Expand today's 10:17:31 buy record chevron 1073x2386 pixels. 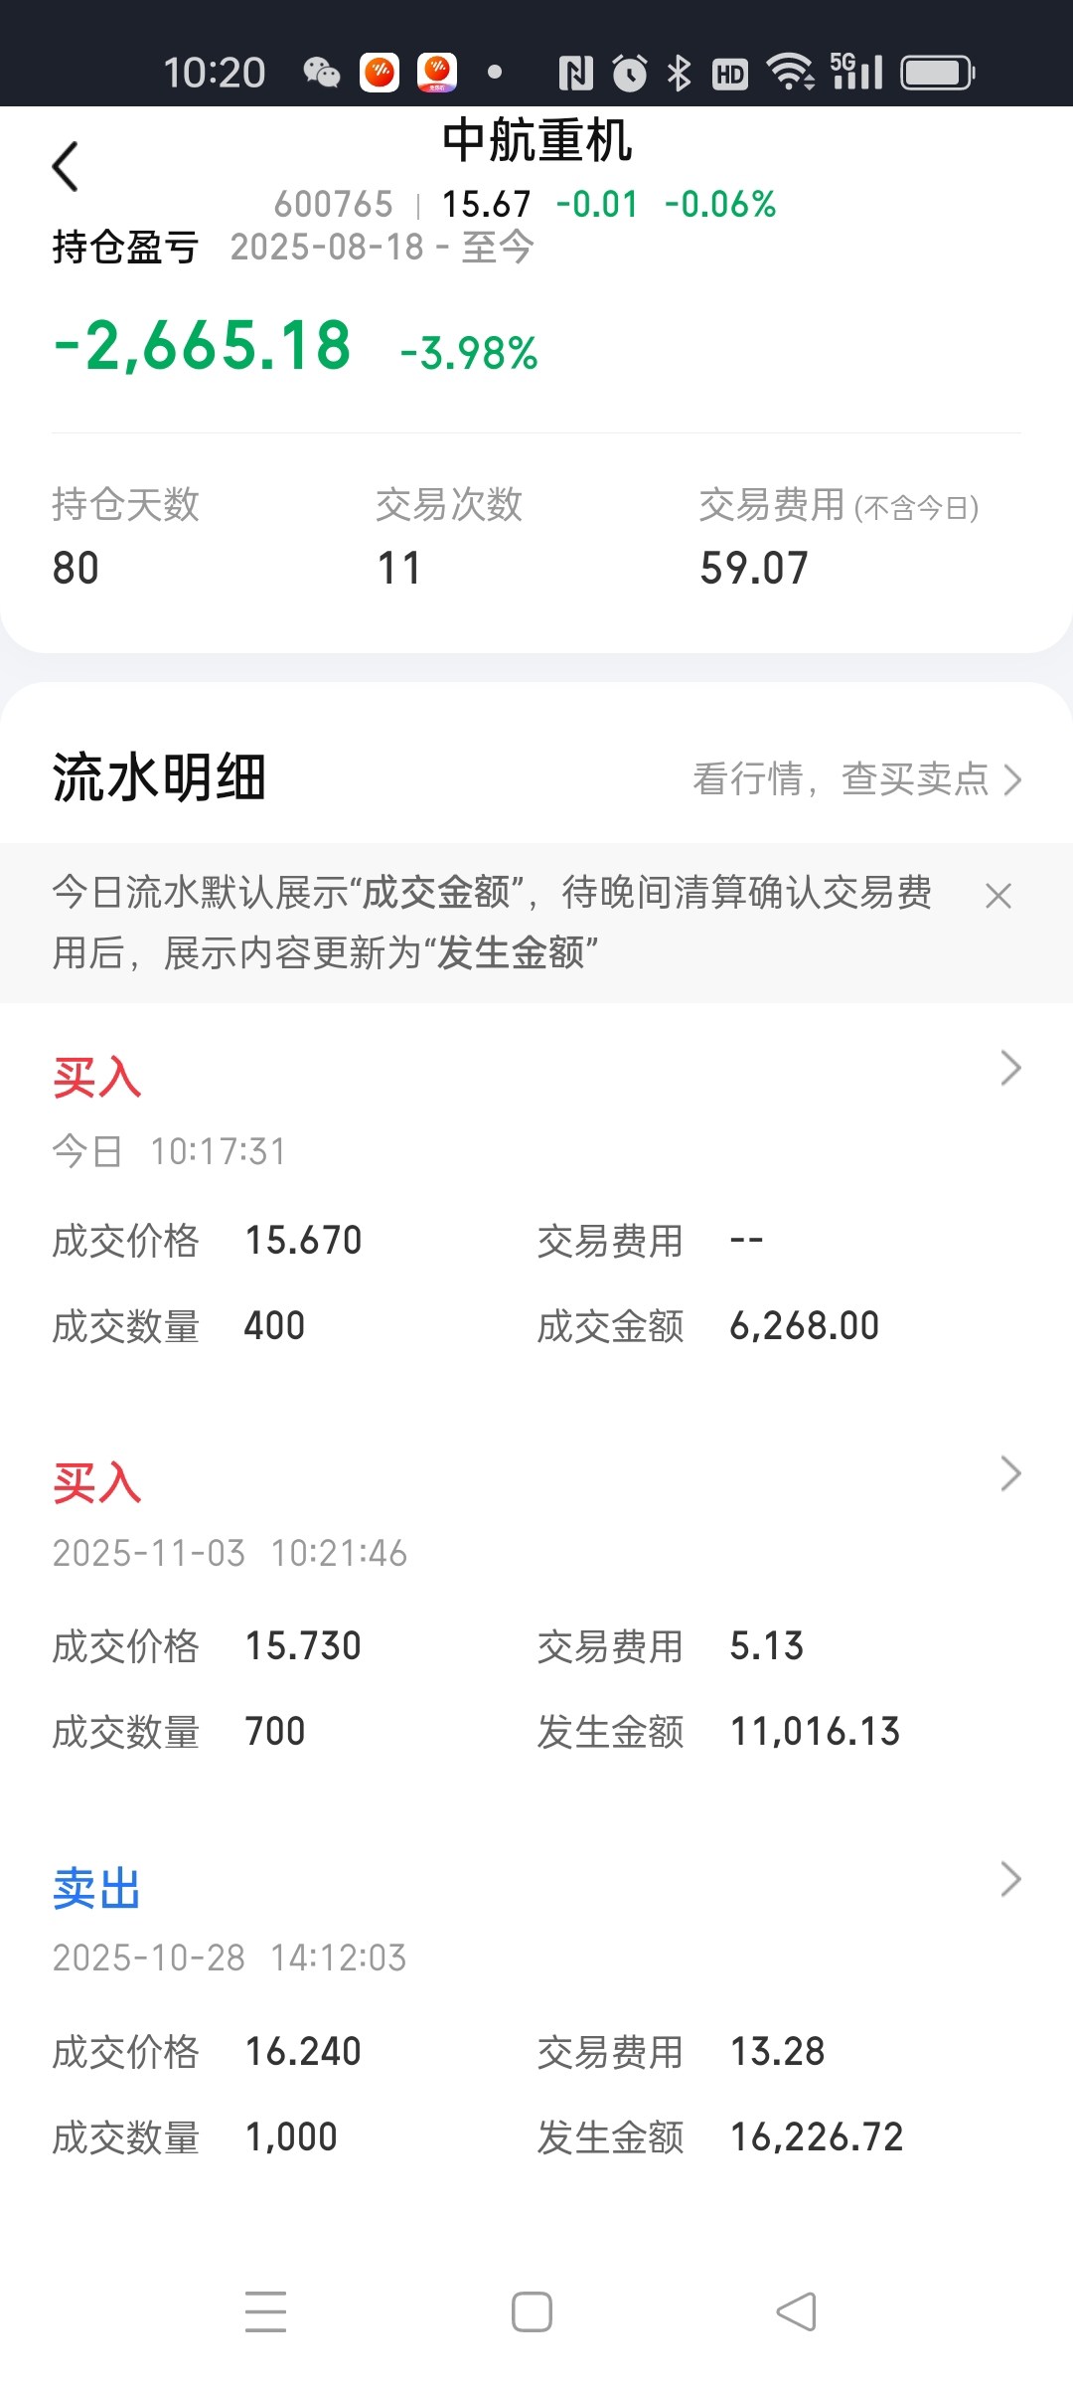1010,1068
